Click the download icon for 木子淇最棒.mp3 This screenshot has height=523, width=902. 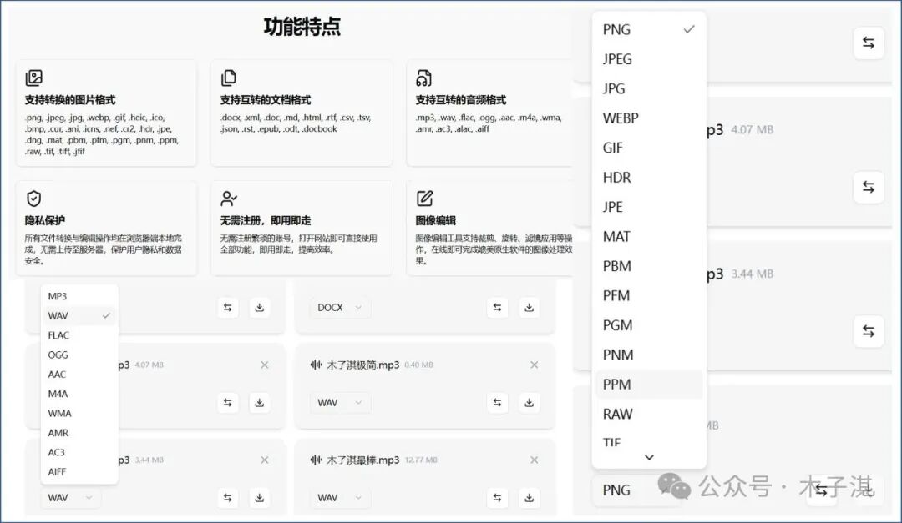tap(529, 497)
